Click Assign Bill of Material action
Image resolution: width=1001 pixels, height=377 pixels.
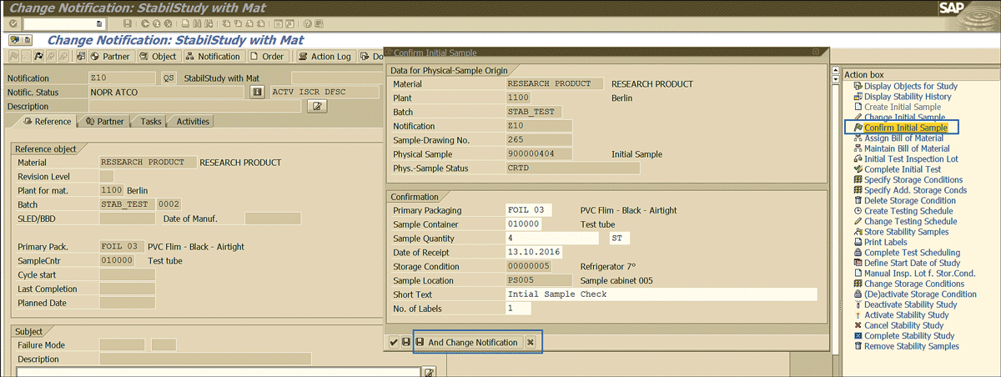tap(904, 138)
